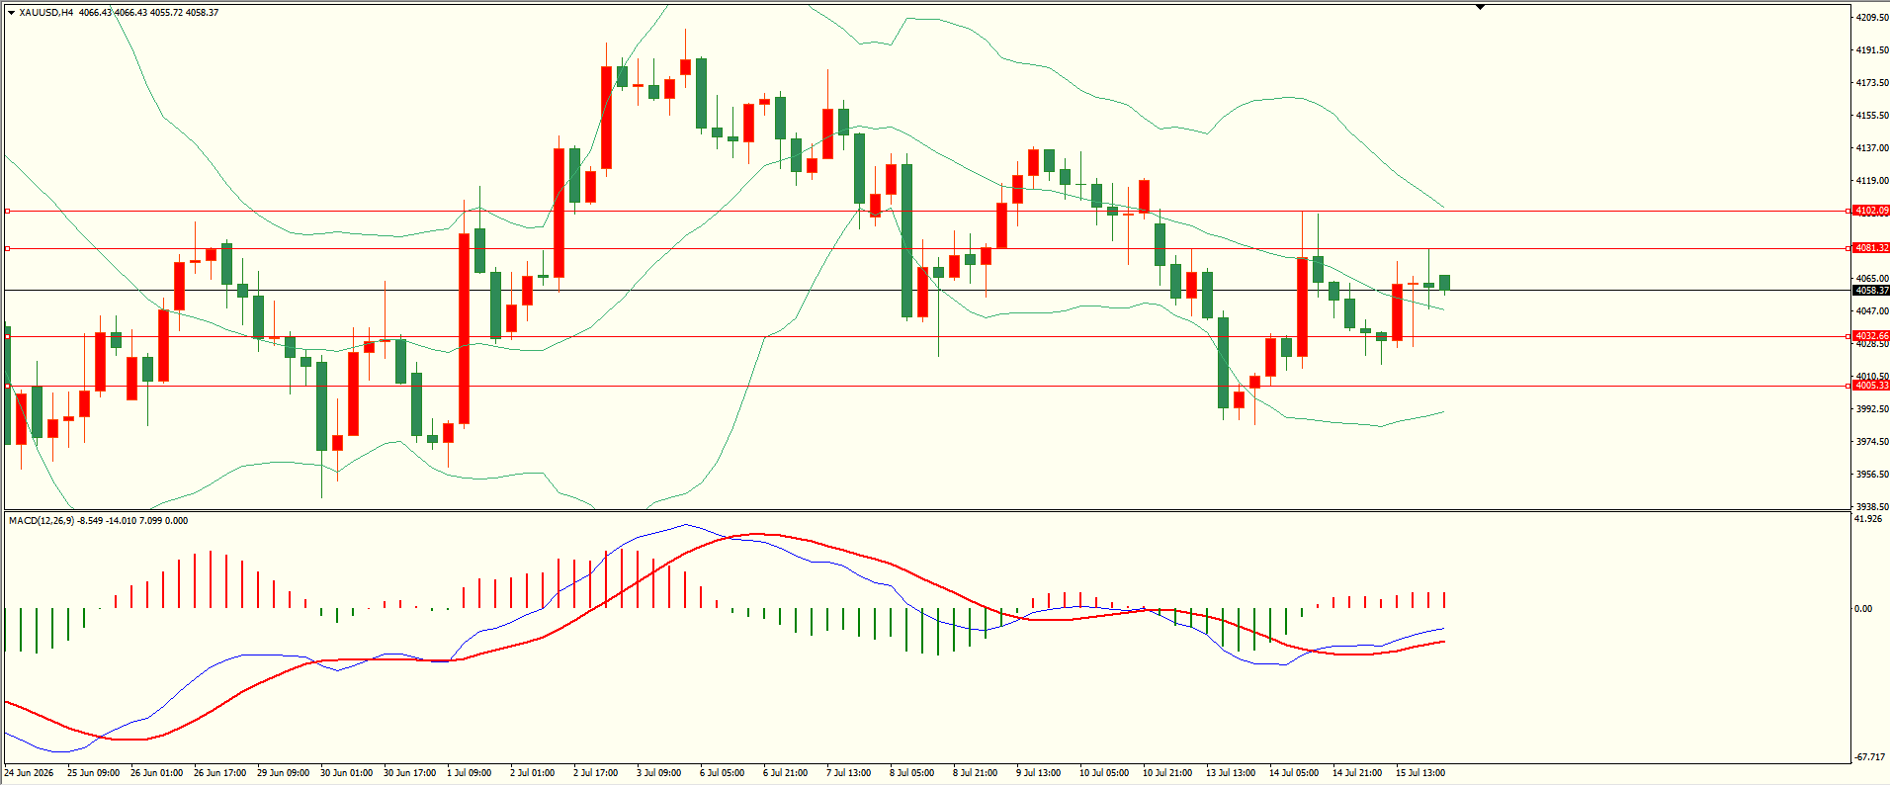Click the 15 Jul 13:00 time axis label
Image resolution: width=1890 pixels, height=786 pixels.
point(1420,772)
